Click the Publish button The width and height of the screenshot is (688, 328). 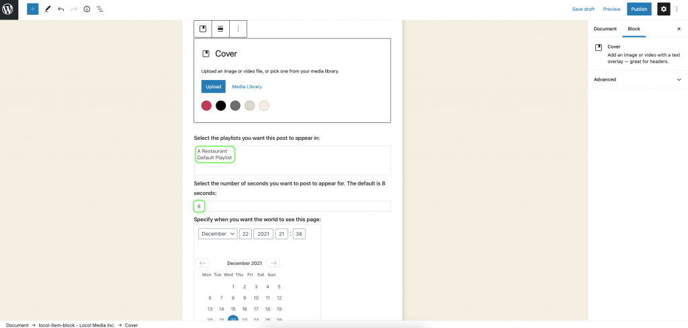pyautogui.click(x=639, y=9)
